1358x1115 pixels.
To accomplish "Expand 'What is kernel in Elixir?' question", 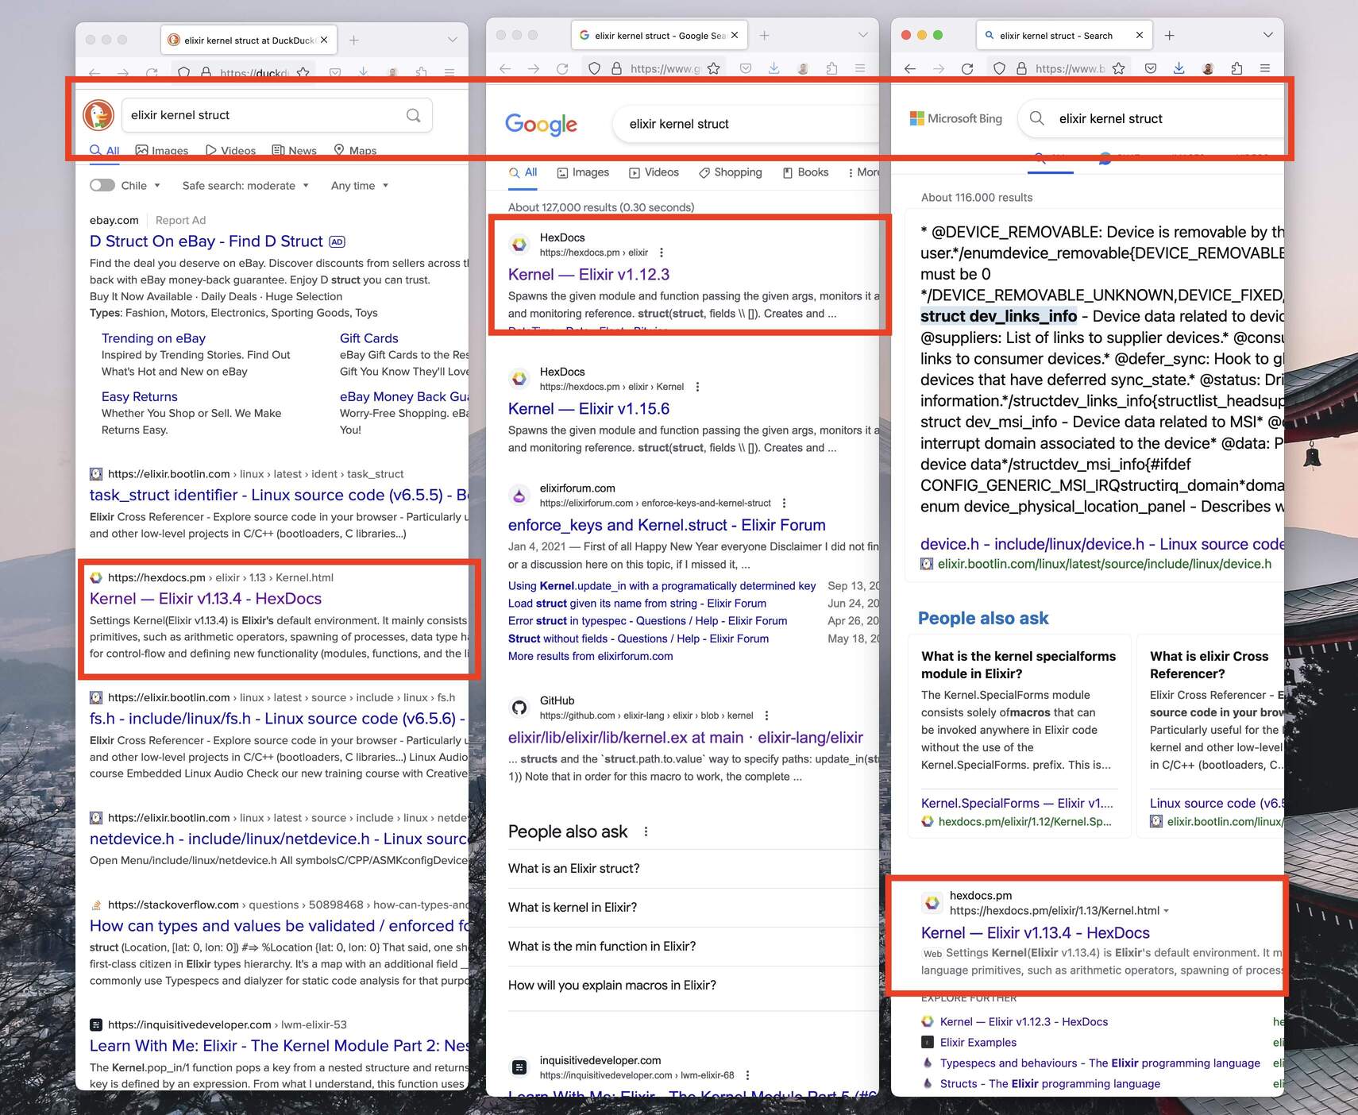I will click(x=693, y=908).
